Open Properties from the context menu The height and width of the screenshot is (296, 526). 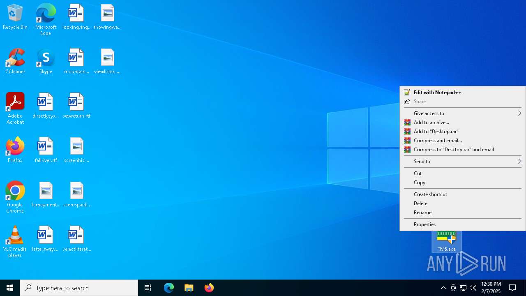tap(463, 224)
